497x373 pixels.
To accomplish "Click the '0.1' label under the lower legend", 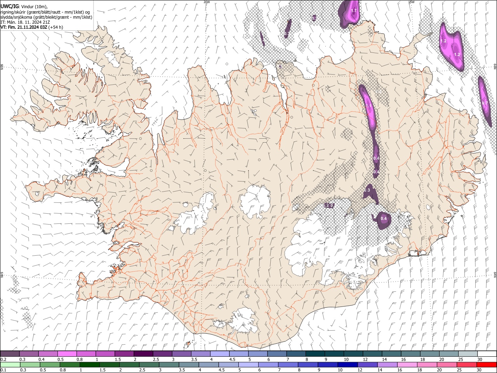I will 3,370.
